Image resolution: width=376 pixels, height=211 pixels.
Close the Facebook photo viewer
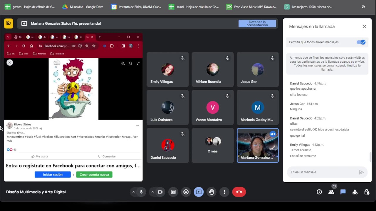(x=10, y=62)
